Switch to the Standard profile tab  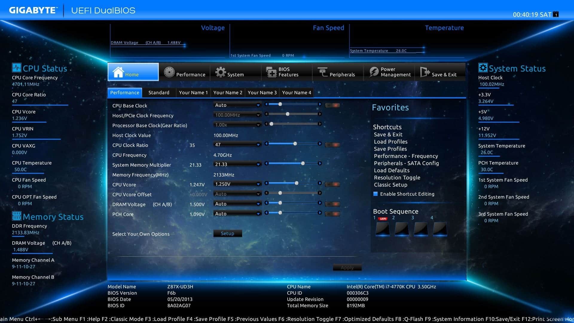[x=158, y=92]
